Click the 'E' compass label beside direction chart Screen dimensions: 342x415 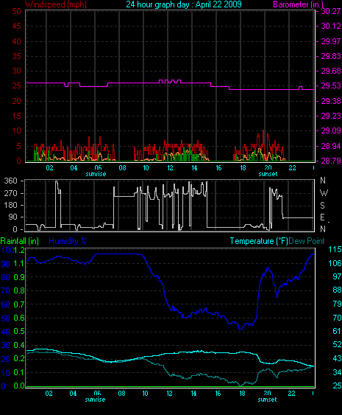point(322,217)
